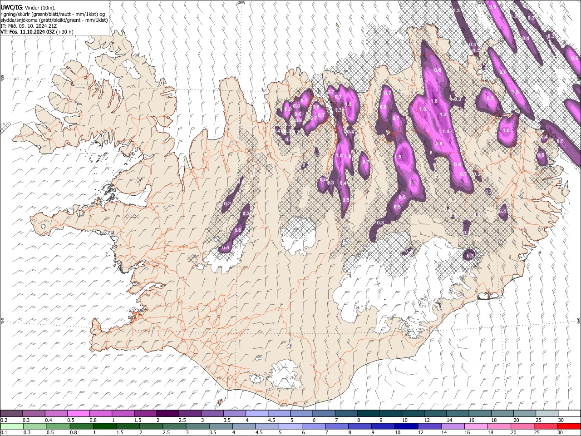Pick the dark purple upper swatch starting at 2

[x=167, y=414]
